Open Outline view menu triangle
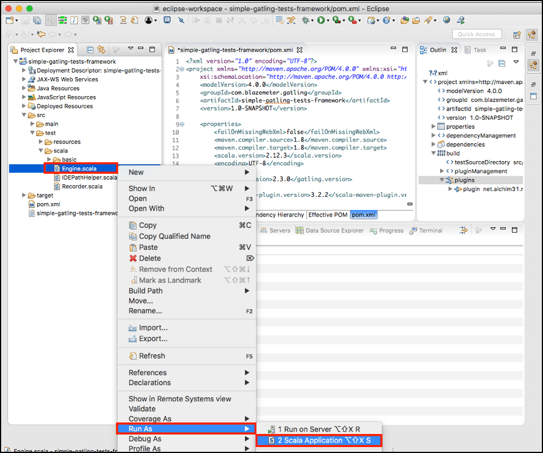This screenshot has width=543, height=453. (516, 62)
